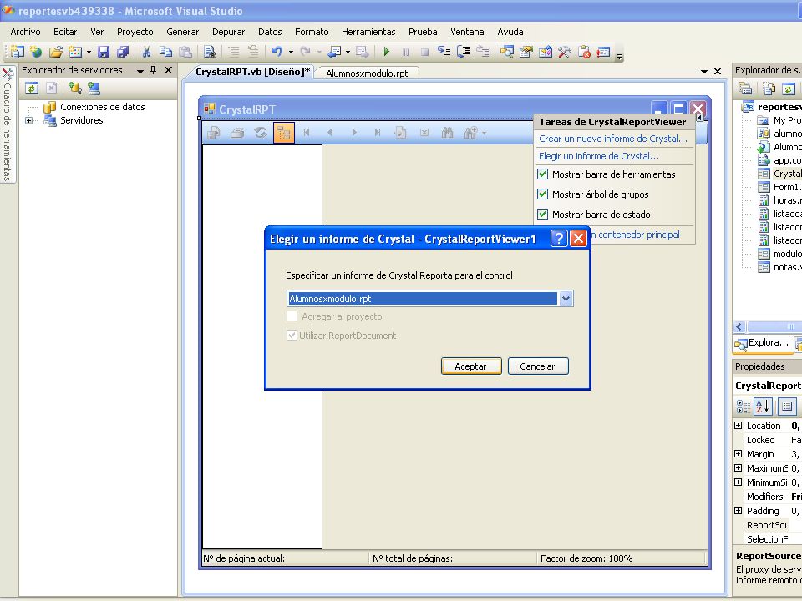Open the Undo history dropdown arrow
The width and height of the screenshot is (802, 601).
291,52
